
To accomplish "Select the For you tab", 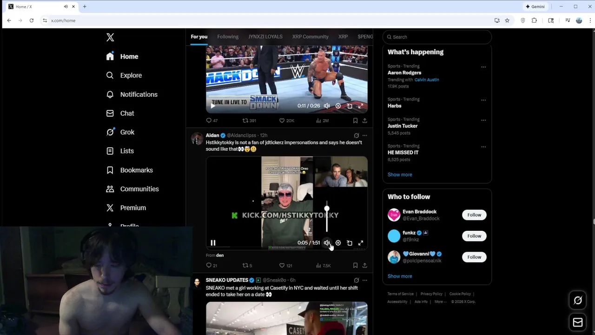I will [x=199, y=37].
